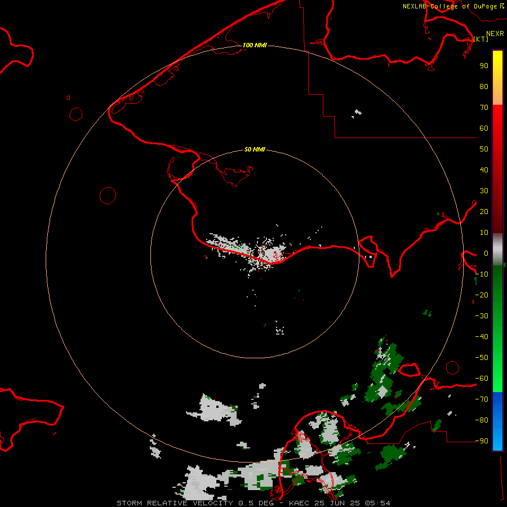The image size is (507, 507).
Task: Select the -80 value on the velocity scale
Action: (x=482, y=420)
